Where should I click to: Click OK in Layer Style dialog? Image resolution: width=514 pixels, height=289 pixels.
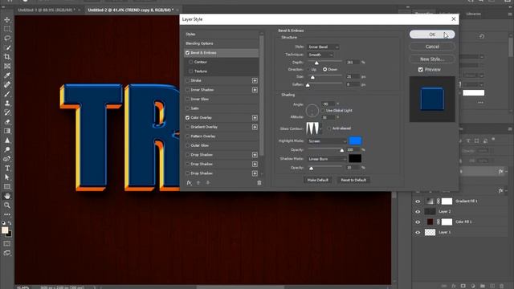pyautogui.click(x=432, y=35)
